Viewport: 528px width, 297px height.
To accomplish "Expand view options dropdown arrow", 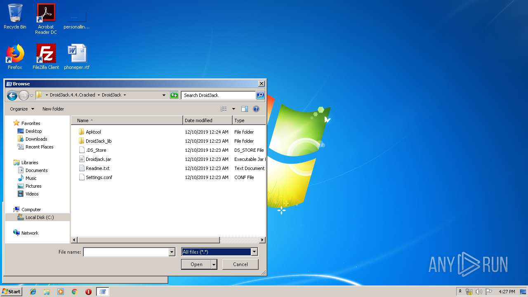I will coord(233,109).
